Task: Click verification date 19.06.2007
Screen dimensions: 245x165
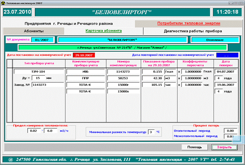Action: tap(226, 85)
